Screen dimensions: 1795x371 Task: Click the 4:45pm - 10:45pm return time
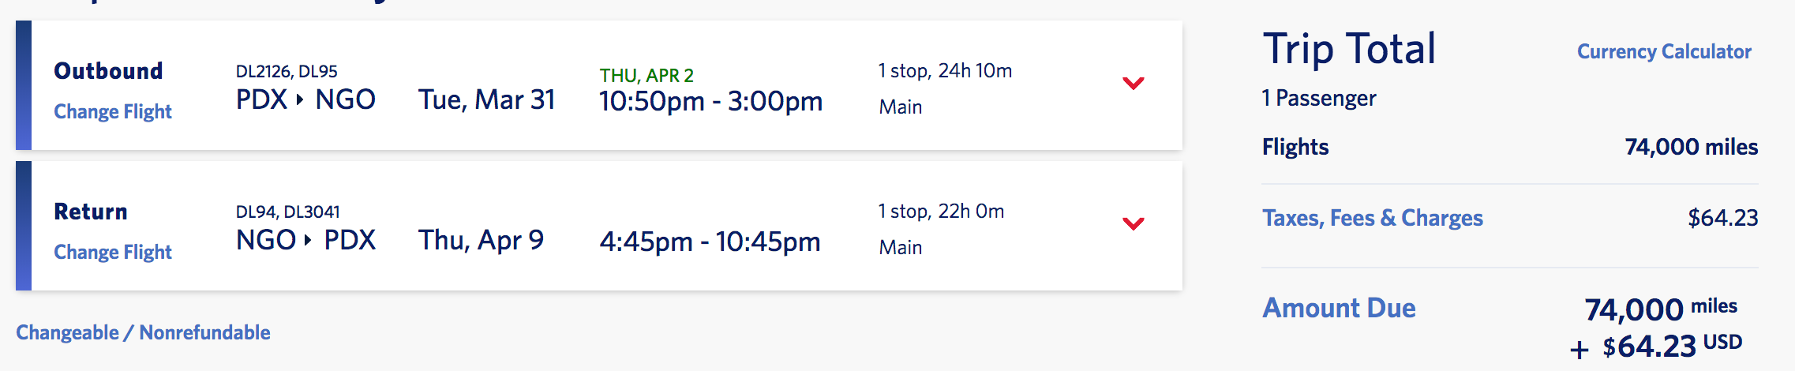point(710,242)
